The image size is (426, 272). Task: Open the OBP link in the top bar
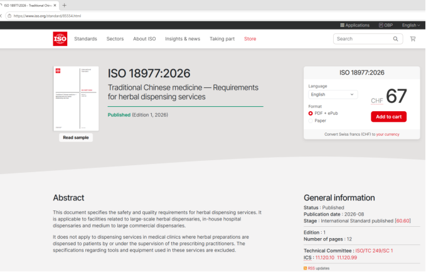[386, 25]
